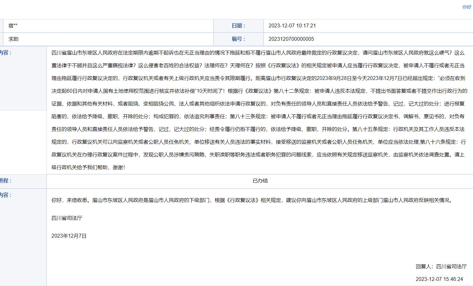473x286 pixels.
Task: Click the 四川省司法厅 signature in reply body
Action: 67,218
